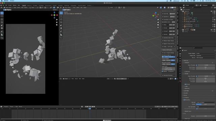Screen dimensions: 216x121
Task: Disable the Motion Blur checkbox
Action: click(x=184, y=100)
